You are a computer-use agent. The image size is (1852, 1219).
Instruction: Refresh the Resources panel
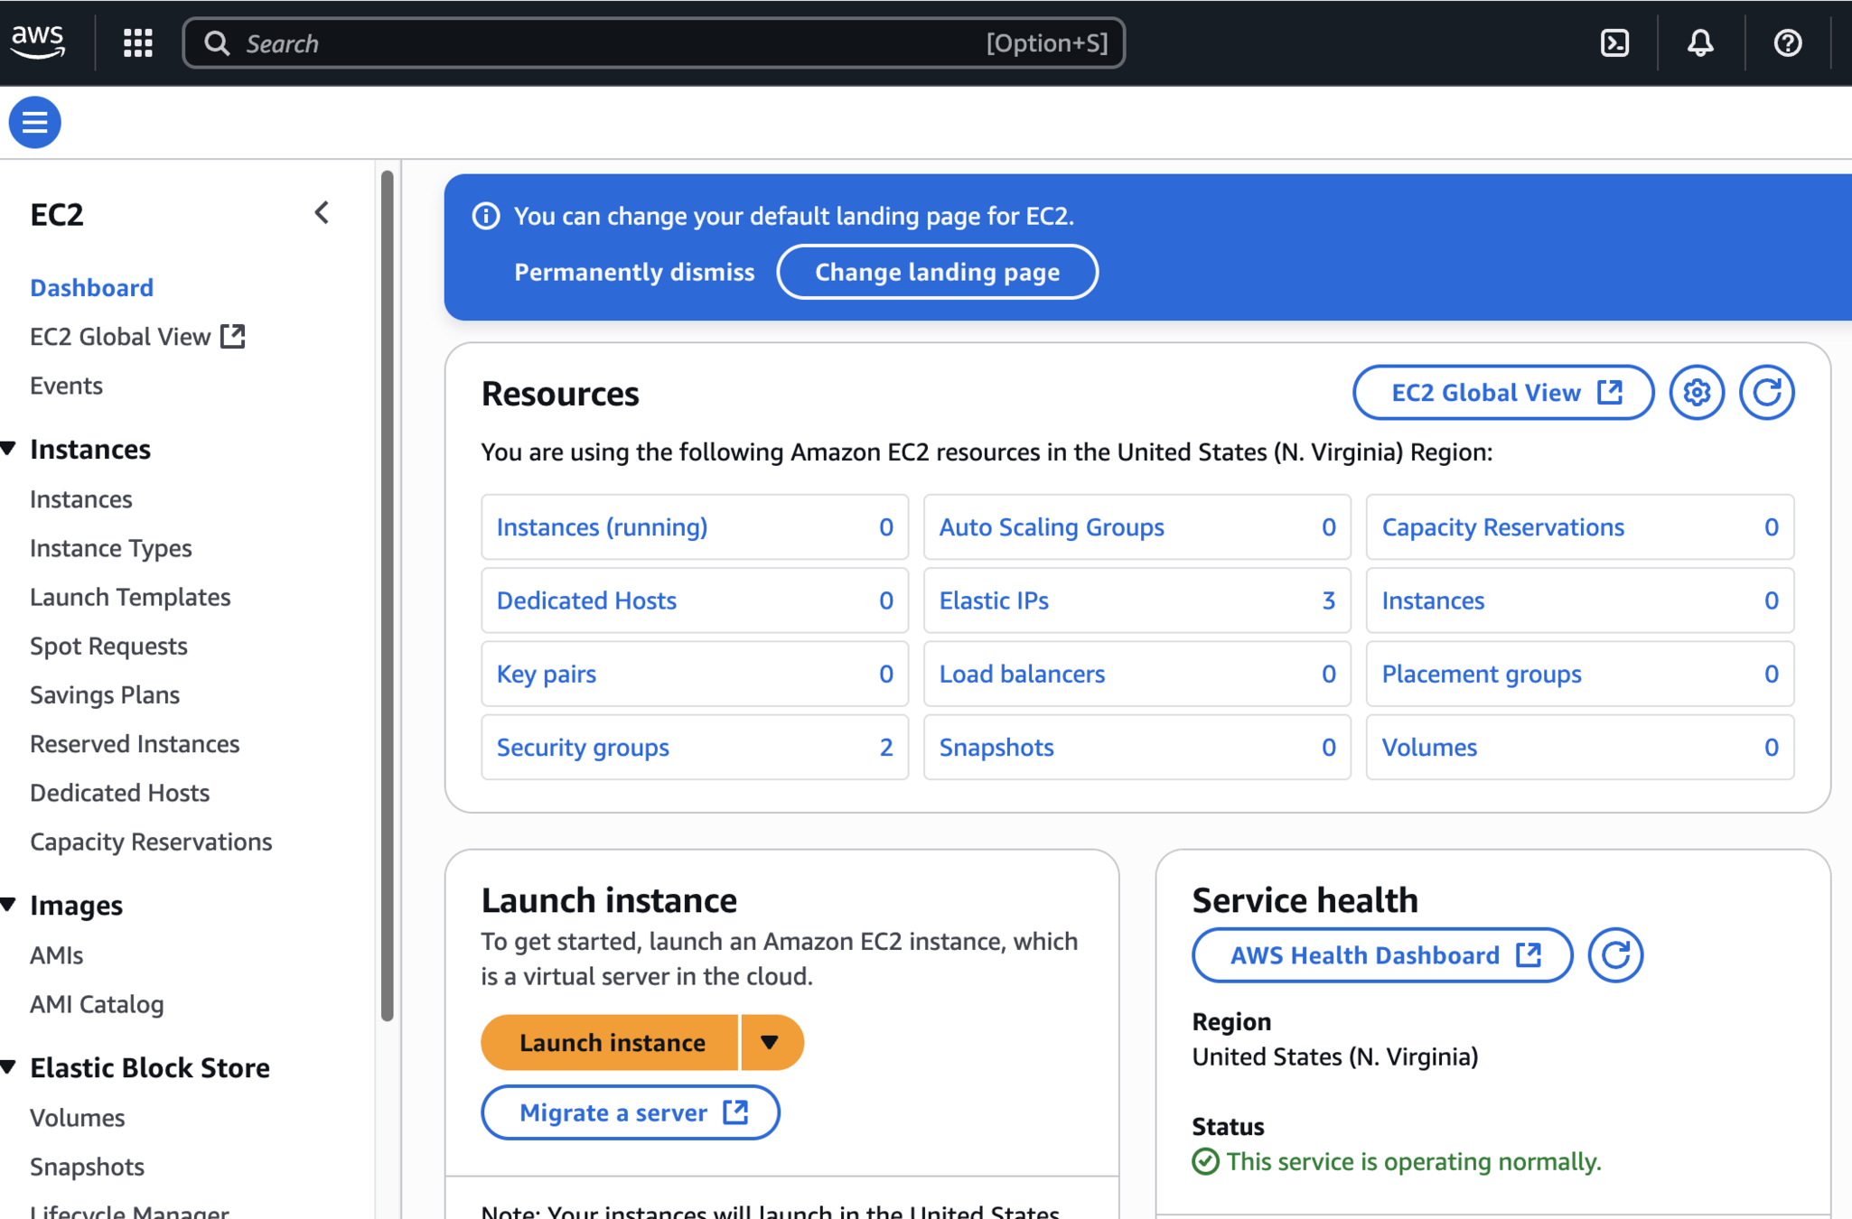click(x=1766, y=393)
